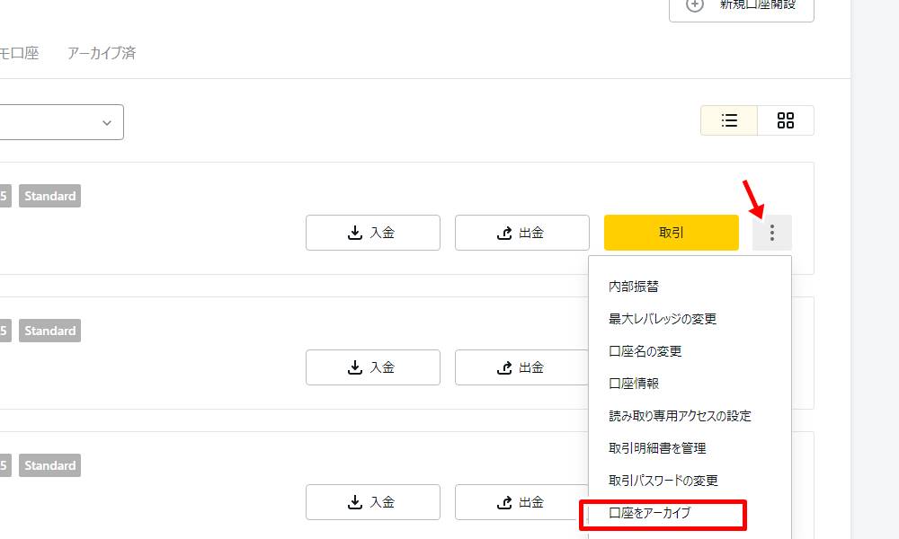
Task: Click 入金 button on second account
Action: pos(372,367)
